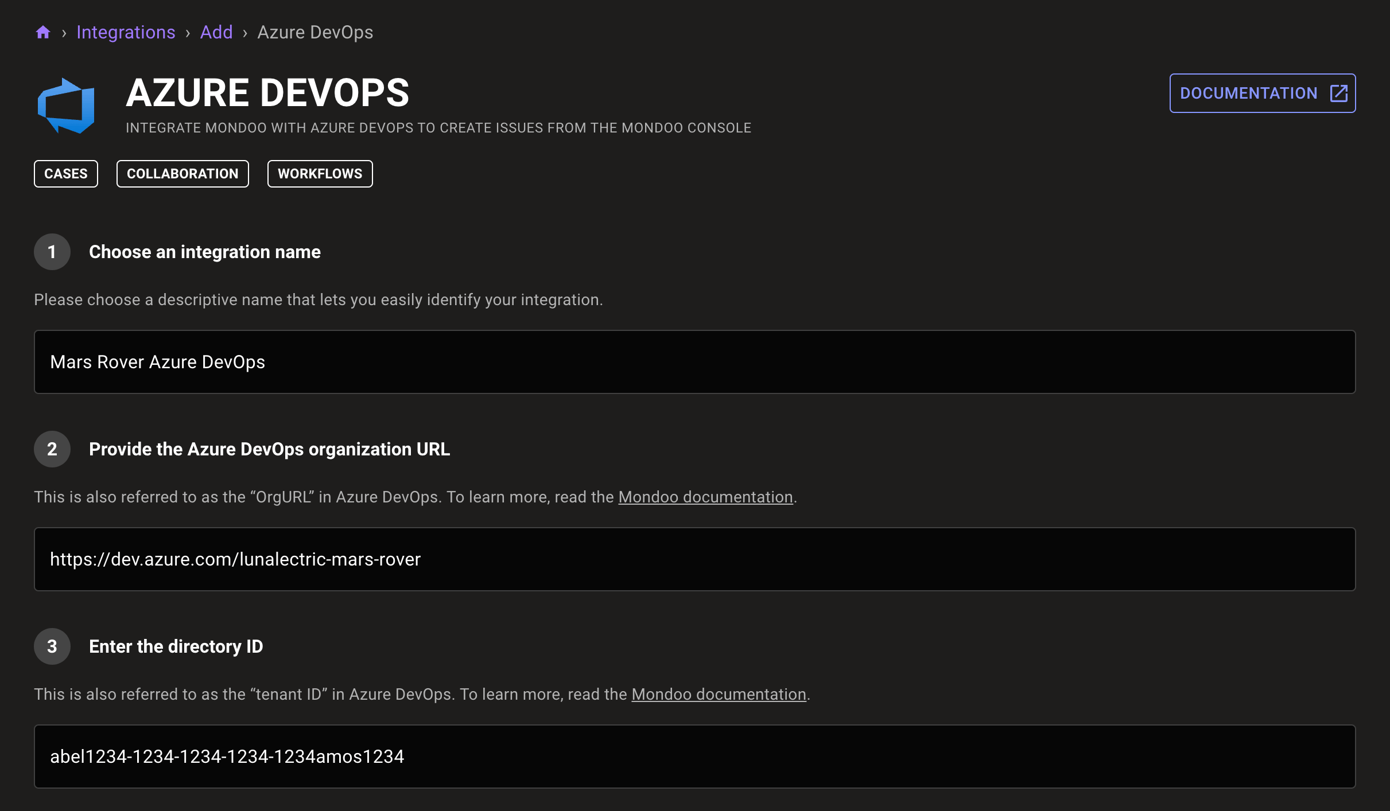Click the external link icon on Documentation button
1390x811 pixels.
[1338, 92]
